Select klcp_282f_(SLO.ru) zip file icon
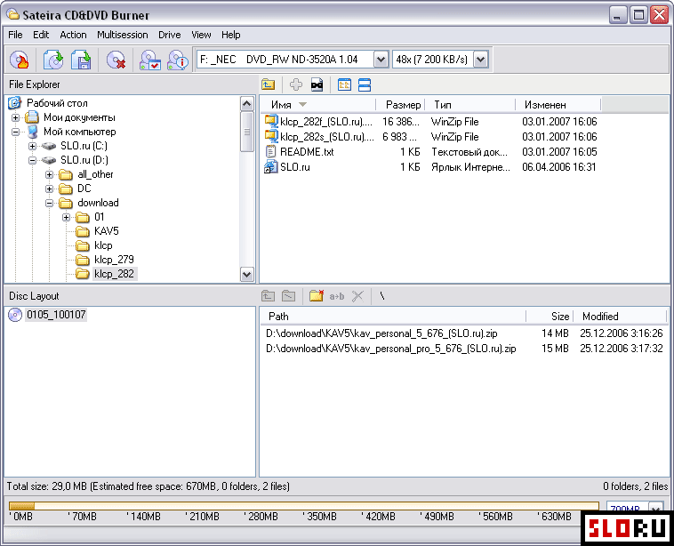This screenshot has height=546, width=674. pos(271,121)
